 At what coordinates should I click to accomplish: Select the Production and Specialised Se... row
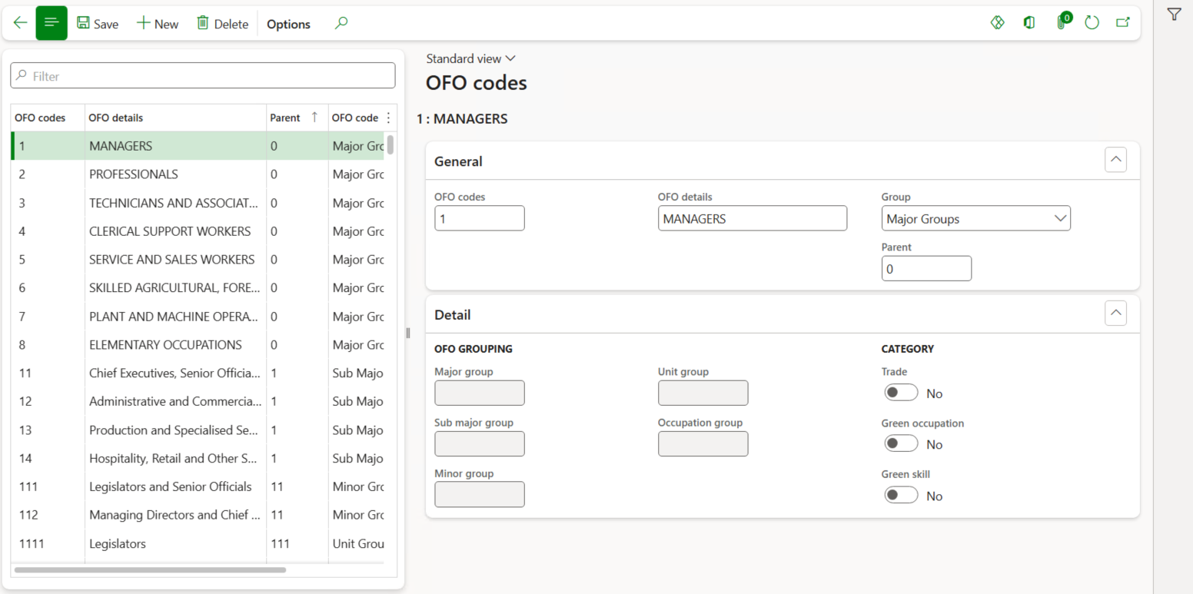point(198,430)
